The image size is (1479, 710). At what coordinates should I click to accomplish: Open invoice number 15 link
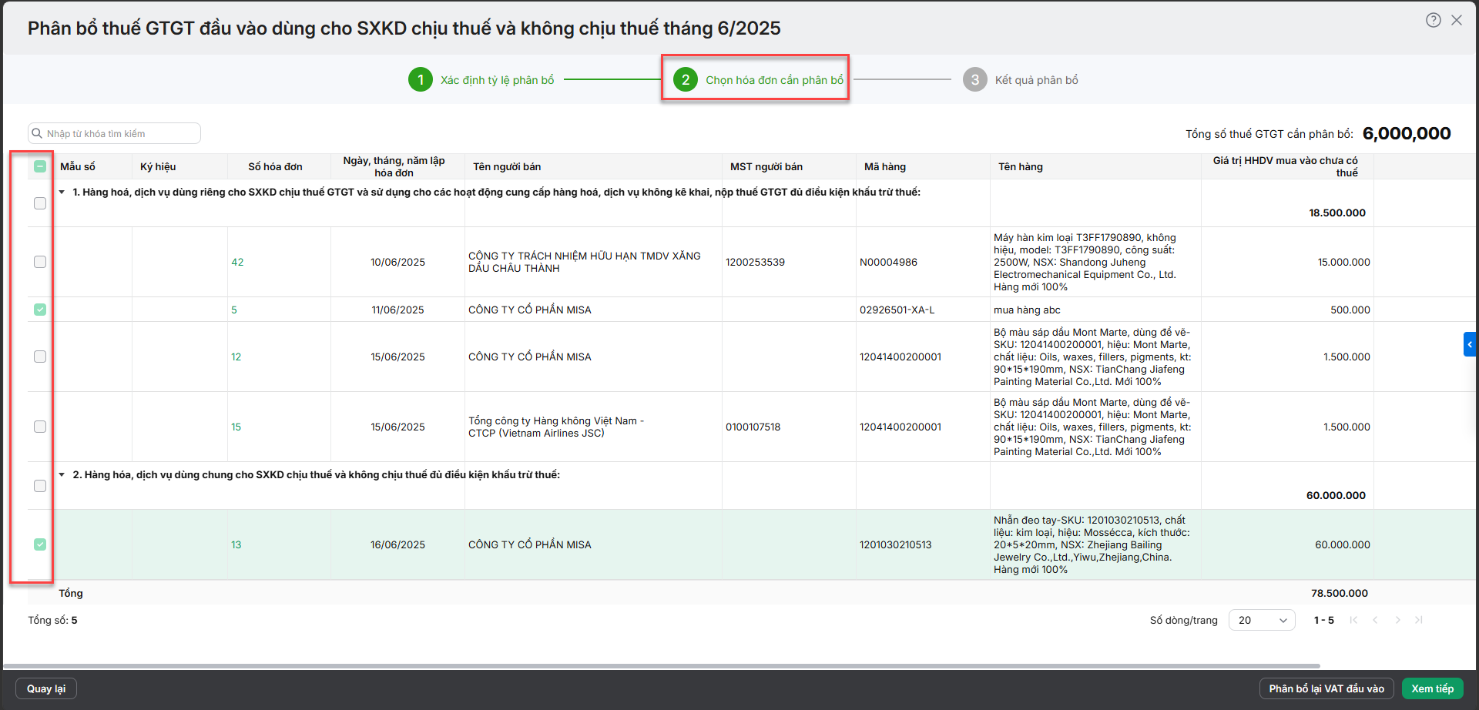pyautogui.click(x=236, y=427)
